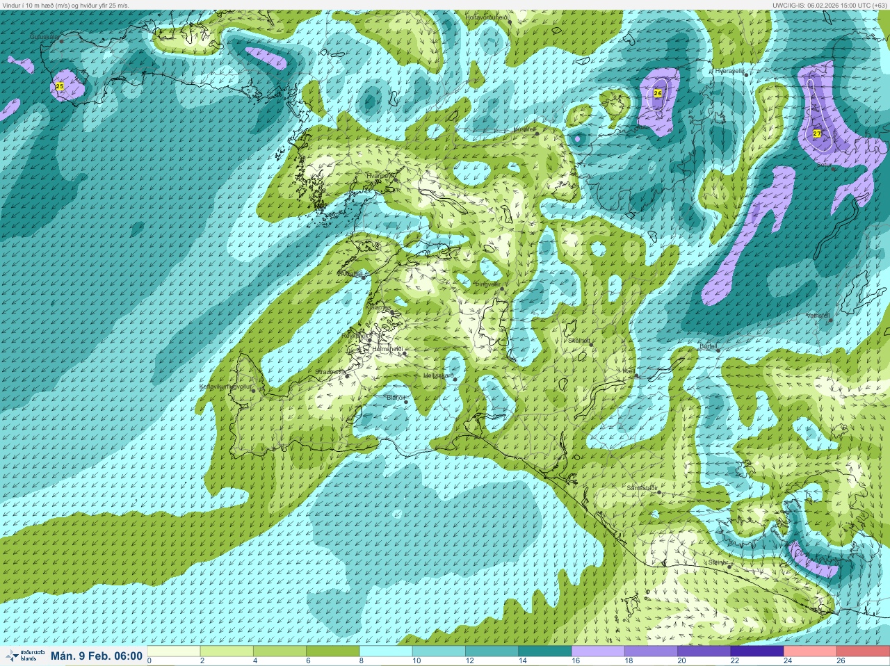Click the yellow gust marker labeled 27
Screen dimensions: 890x666
point(817,133)
